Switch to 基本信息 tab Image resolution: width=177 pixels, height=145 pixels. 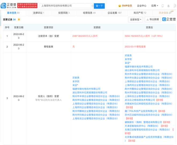[13, 13]
